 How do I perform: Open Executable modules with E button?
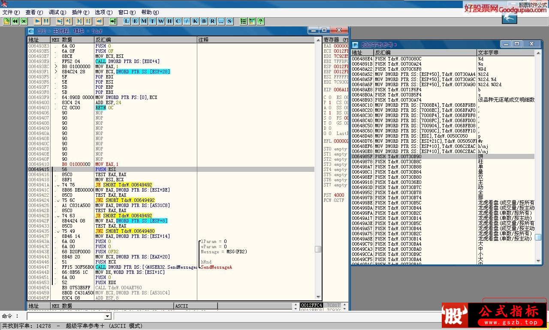135,21
